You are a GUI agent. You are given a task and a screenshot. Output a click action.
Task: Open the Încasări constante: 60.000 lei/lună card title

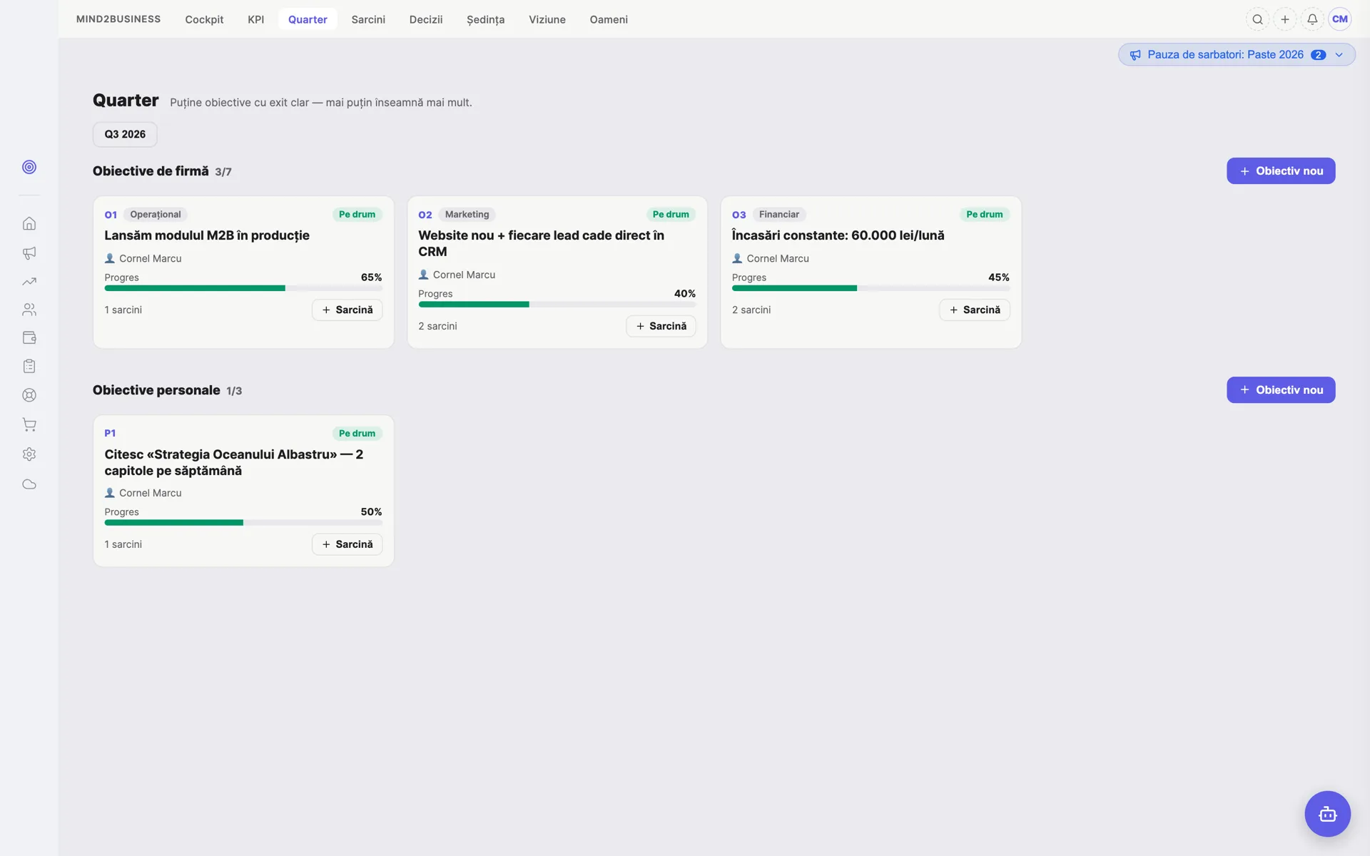click(838, 235)
